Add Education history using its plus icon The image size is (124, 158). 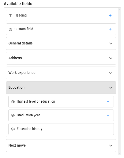pyautogui.click(x=108, y=129)
